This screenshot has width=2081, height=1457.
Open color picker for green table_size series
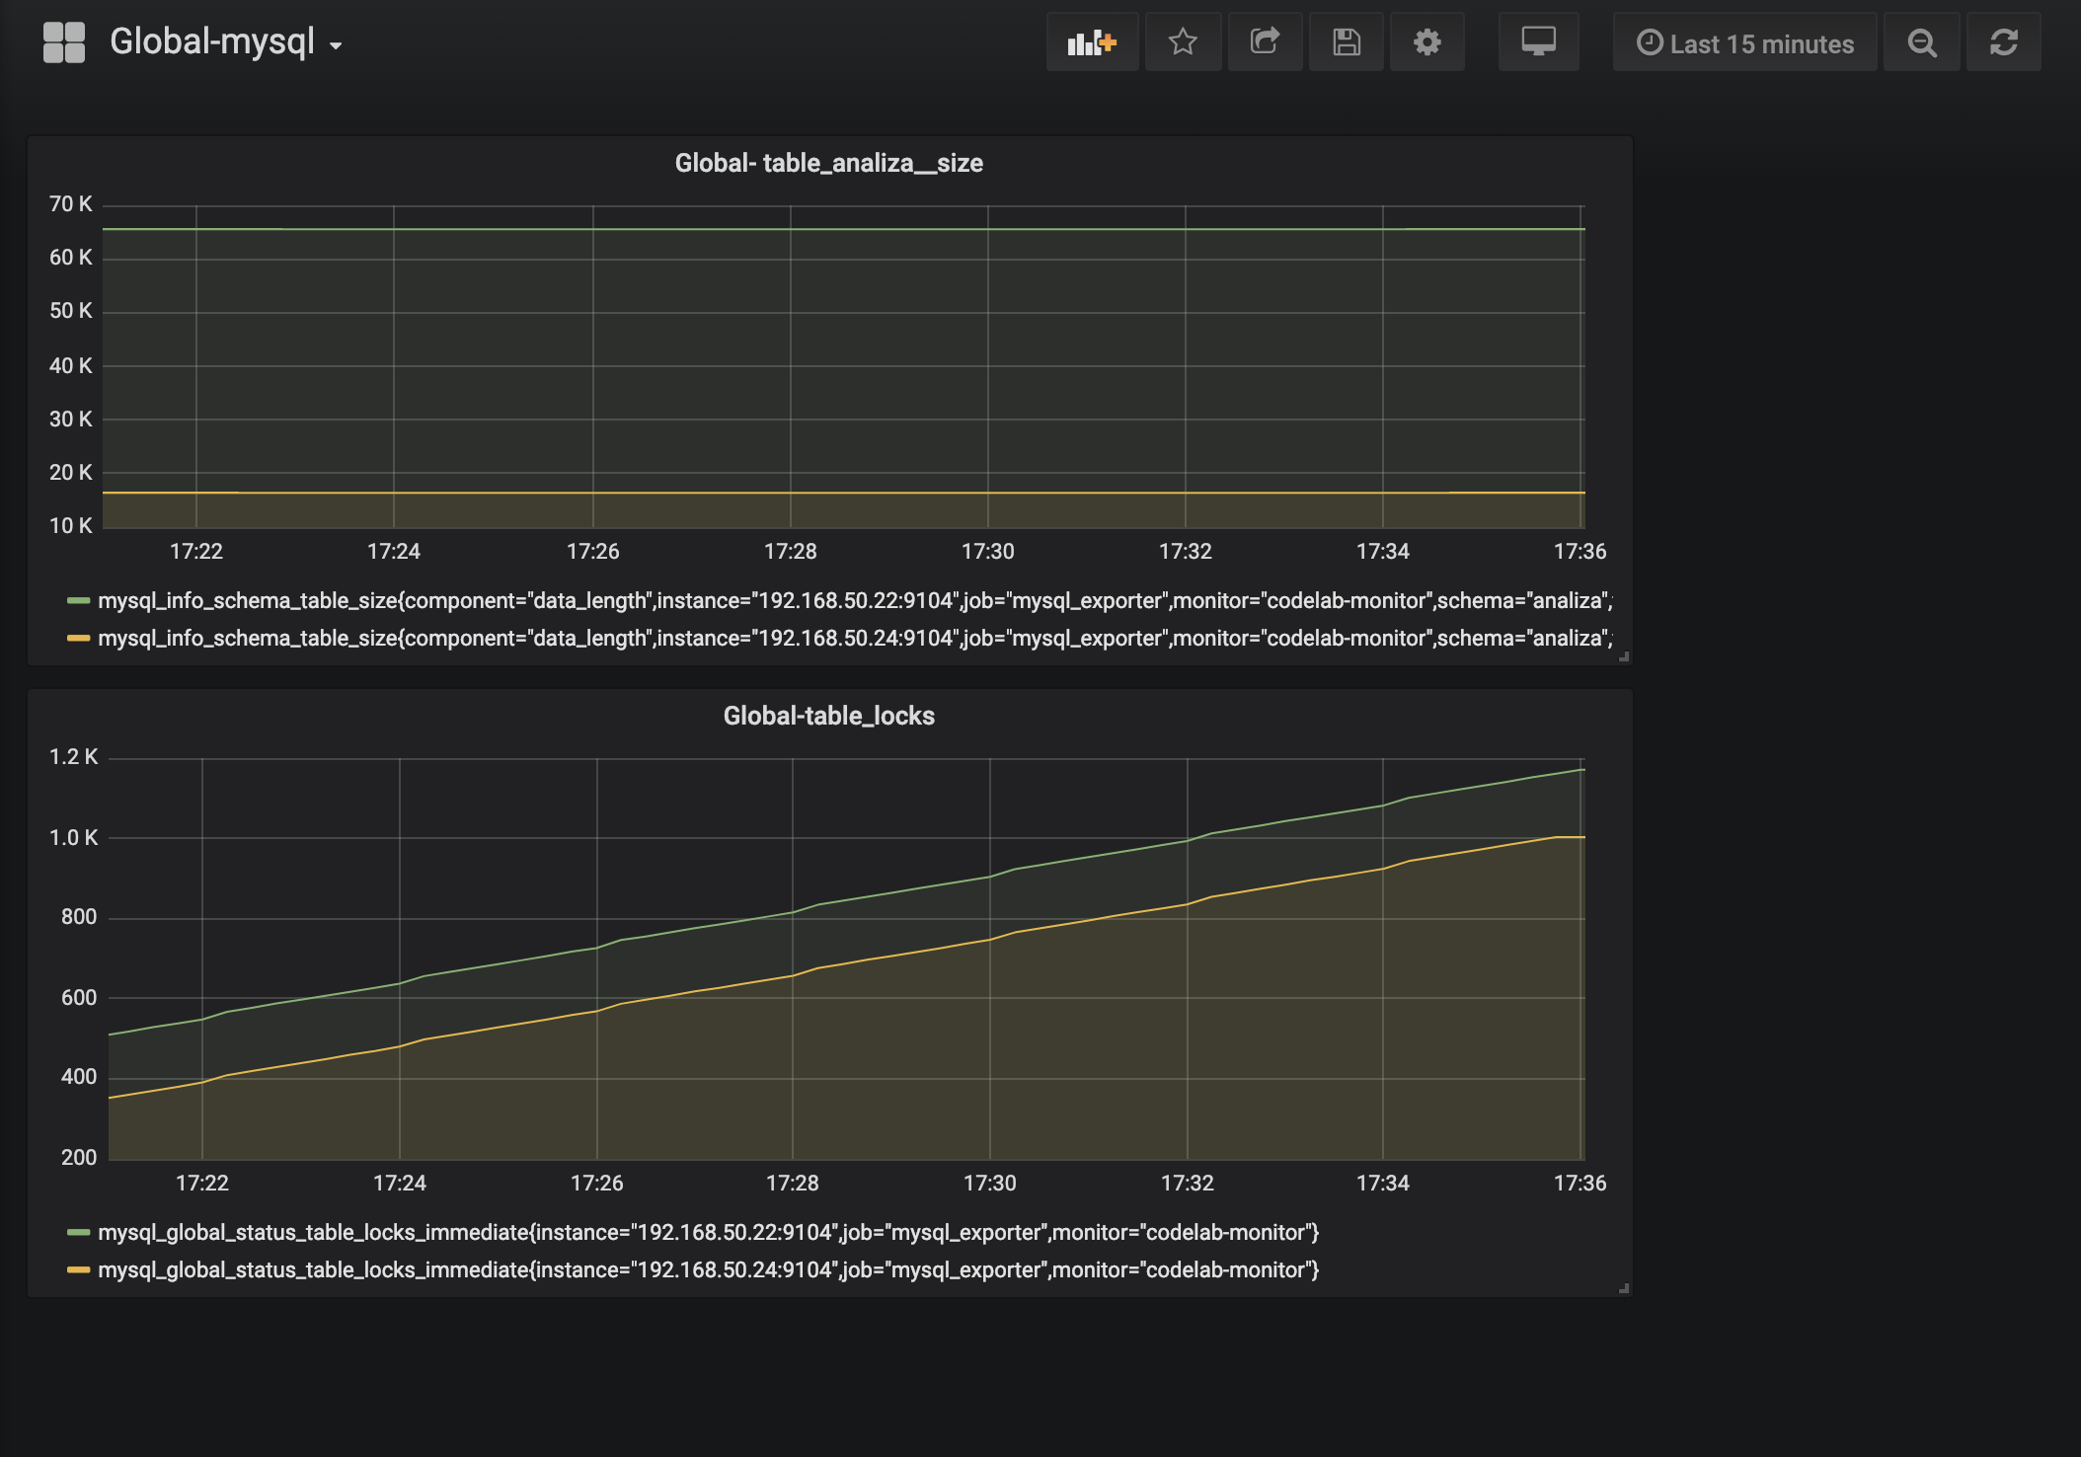click(79, 600)
